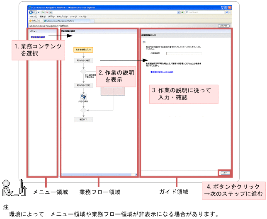The height and width of the screenshot is (219, 267).
Task: Open the 編集 menu
Action: tap(43, 17)
